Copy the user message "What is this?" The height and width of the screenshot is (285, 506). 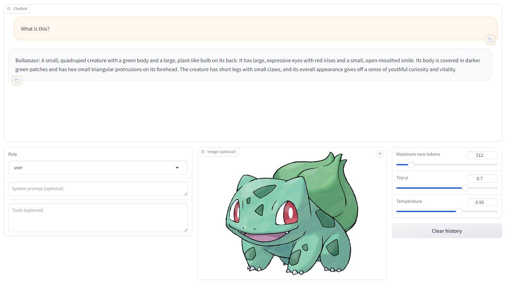click(490, 40)
